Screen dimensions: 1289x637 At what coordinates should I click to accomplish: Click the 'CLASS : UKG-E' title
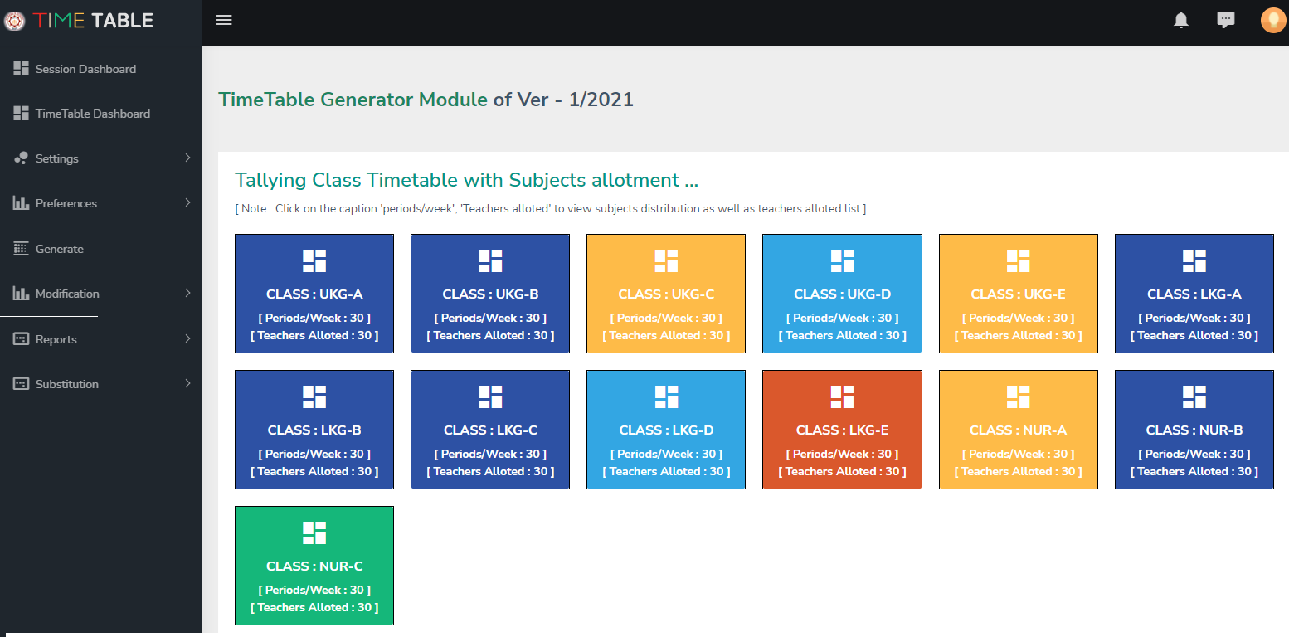pos(1018,294)
